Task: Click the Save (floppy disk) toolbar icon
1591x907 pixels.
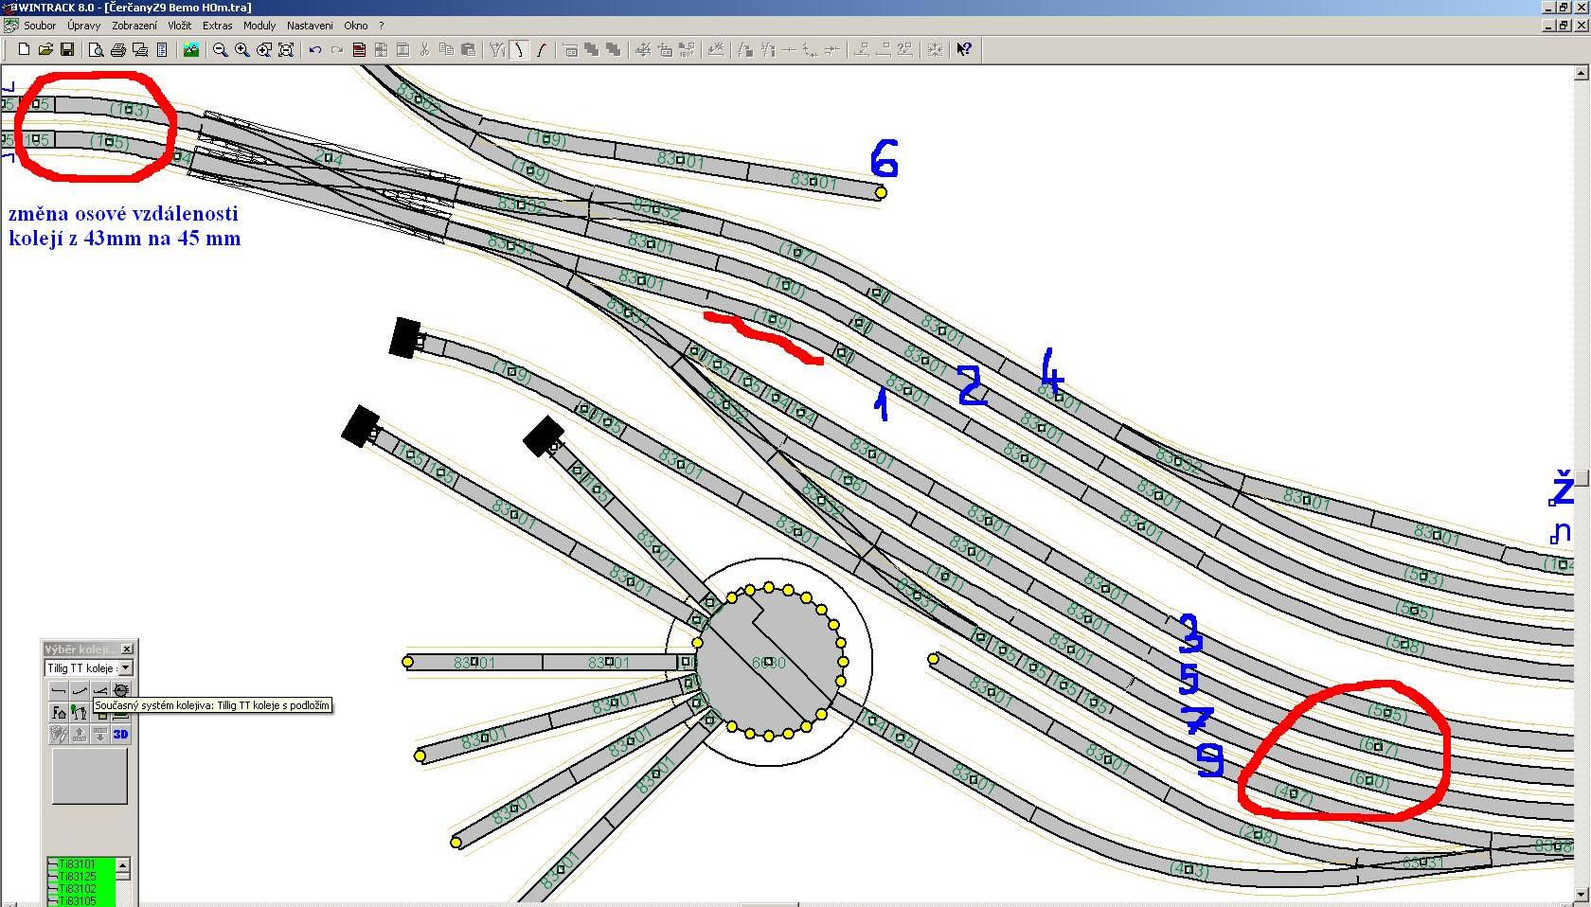Action: (67, 50)
